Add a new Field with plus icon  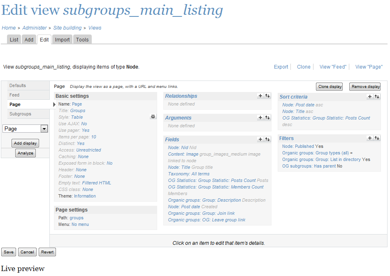pos(260,139)
